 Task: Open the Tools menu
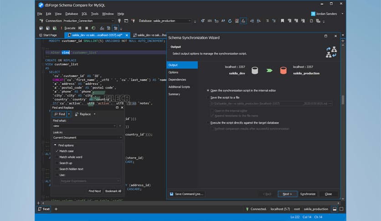click(x=94, y=14)
